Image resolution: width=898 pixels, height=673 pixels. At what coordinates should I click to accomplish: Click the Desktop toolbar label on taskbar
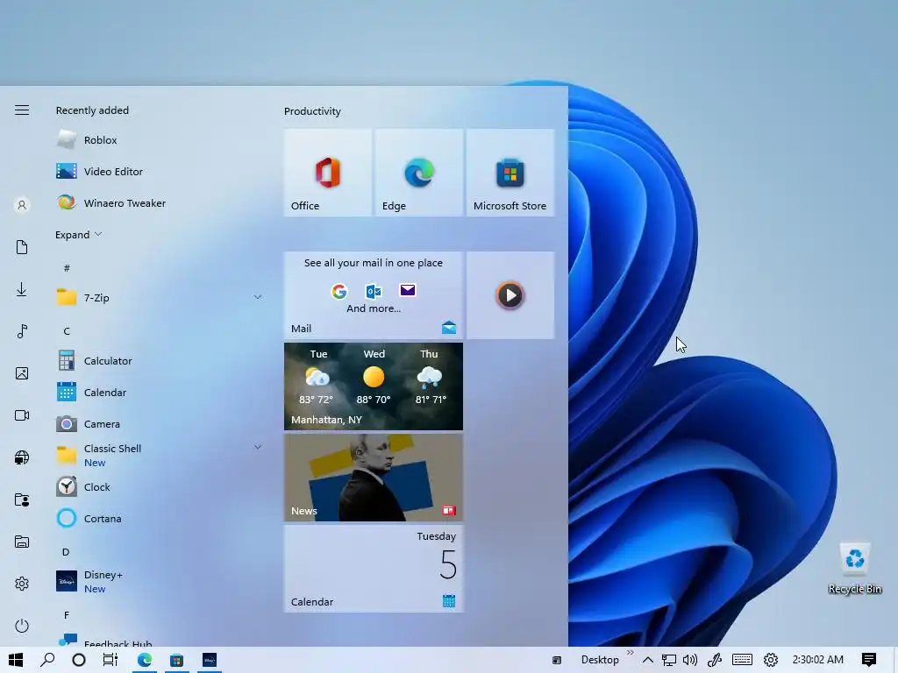click(x=600, y=660)
